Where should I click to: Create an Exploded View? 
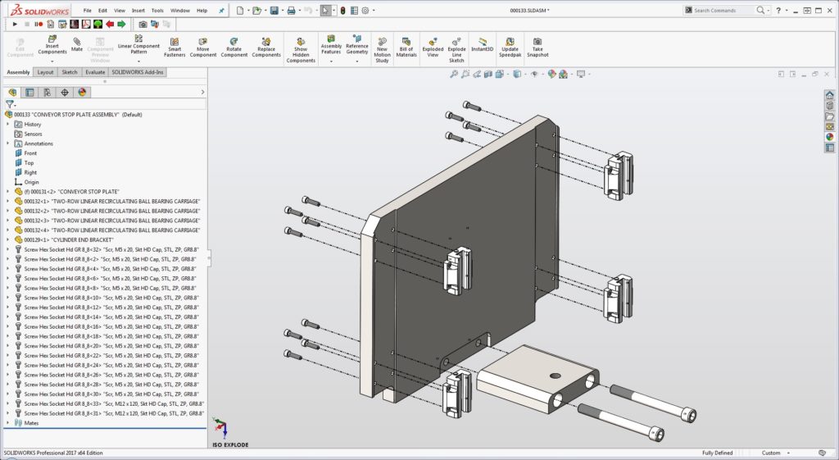(433, 47)
